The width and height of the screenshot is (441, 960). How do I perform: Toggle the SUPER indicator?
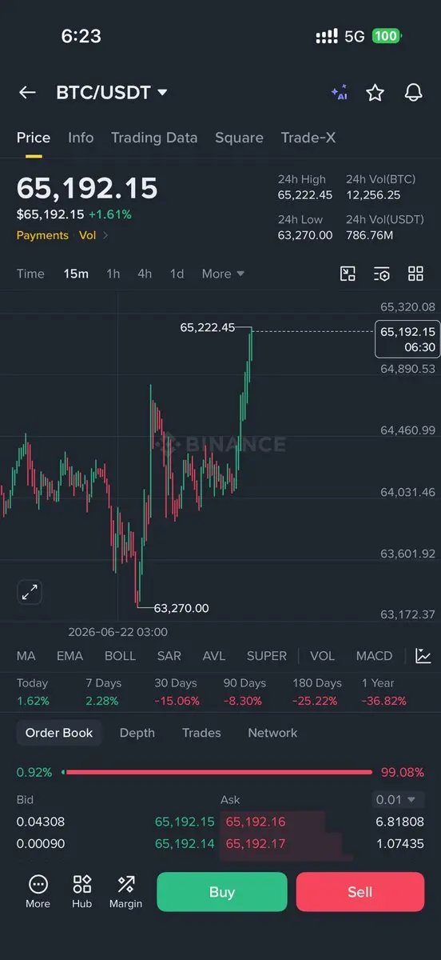(x=267, y=656)
